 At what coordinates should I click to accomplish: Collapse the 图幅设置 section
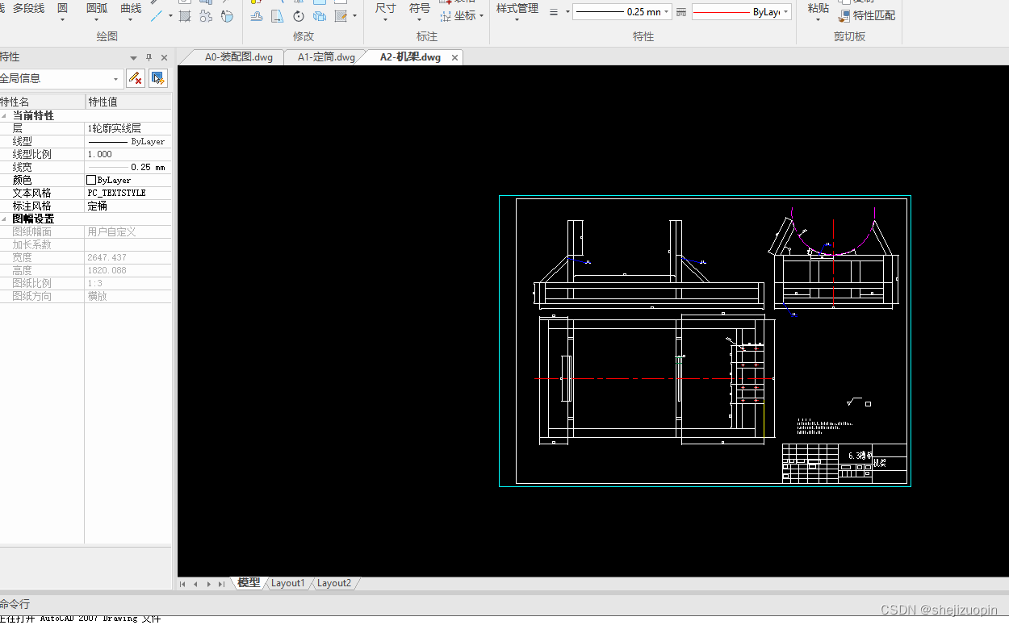point(4,219)
